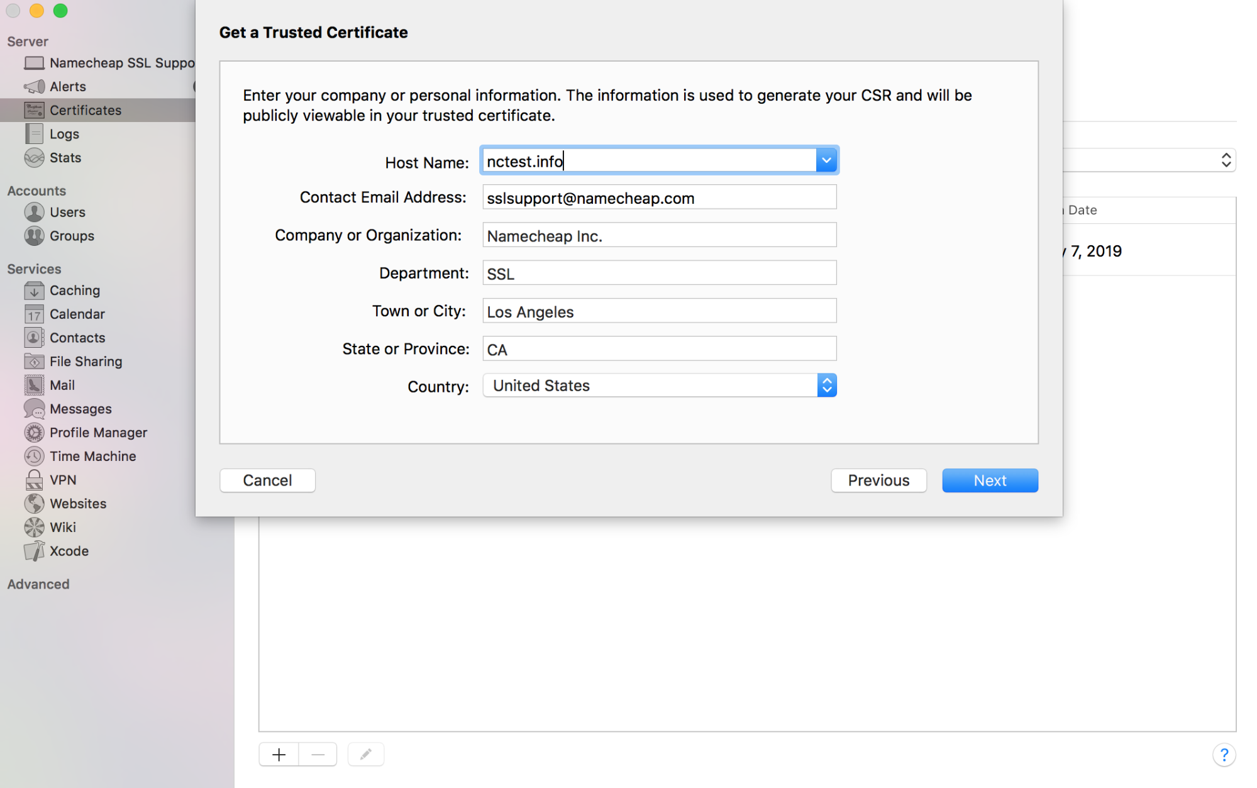Open the VPN lock icon
The height and width of the screenshot is (788, 1257).
34,480
